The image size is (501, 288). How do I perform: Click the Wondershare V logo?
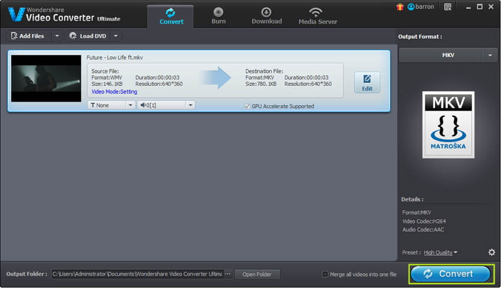[x=17, y=14]
